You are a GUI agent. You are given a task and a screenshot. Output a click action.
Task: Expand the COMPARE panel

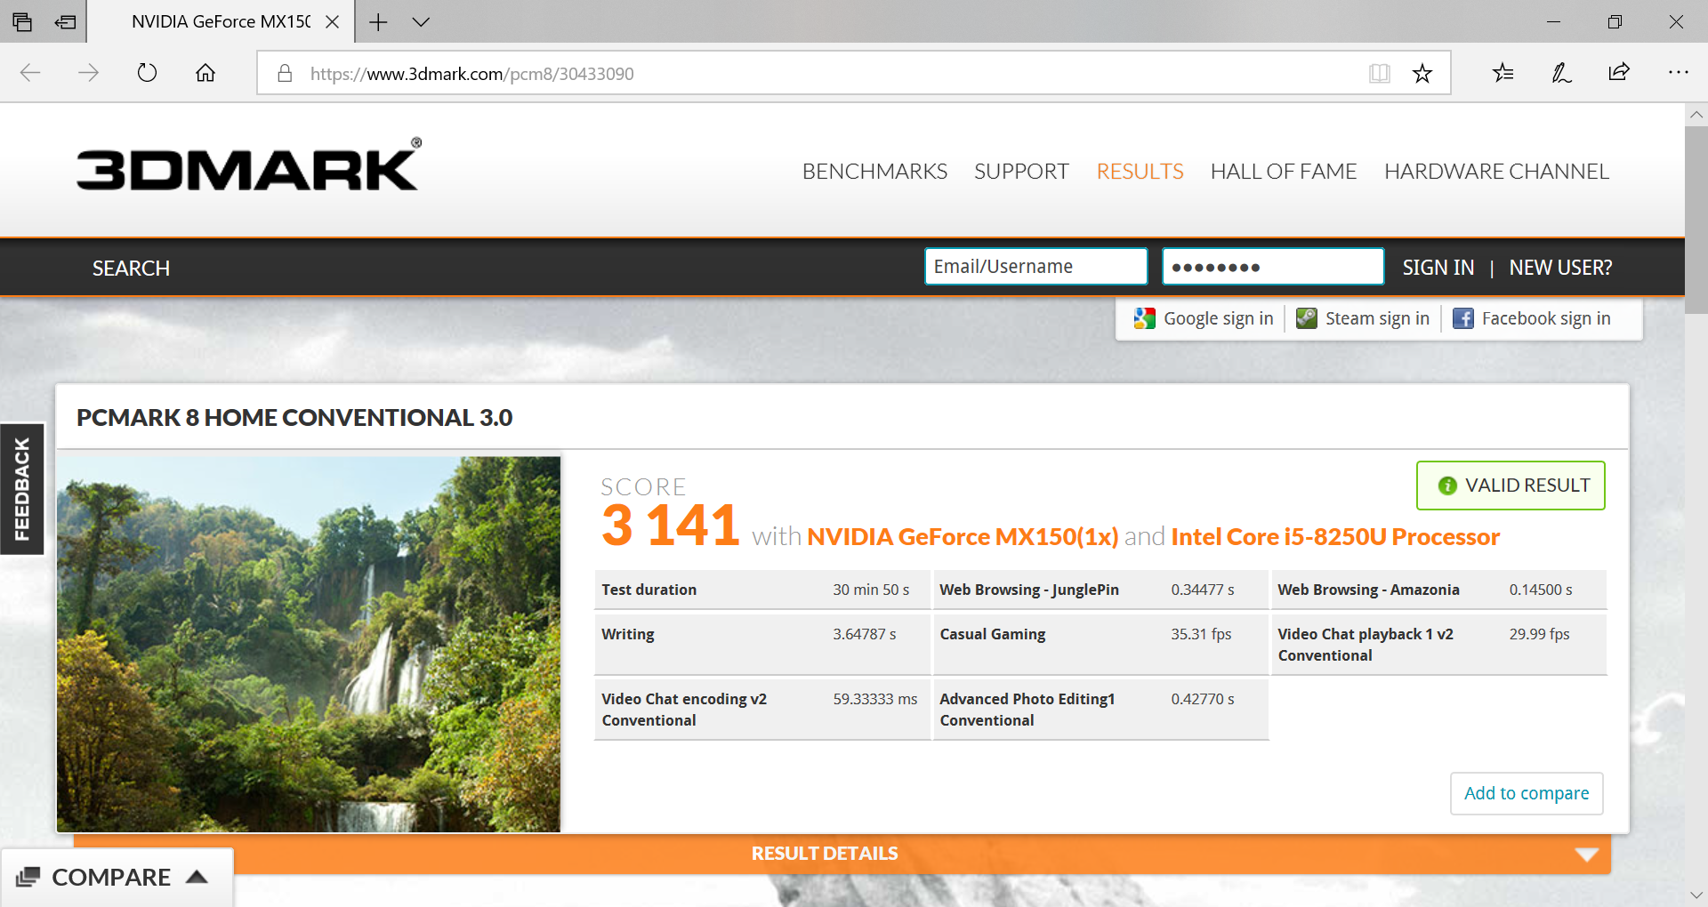(x=117, y=878)
